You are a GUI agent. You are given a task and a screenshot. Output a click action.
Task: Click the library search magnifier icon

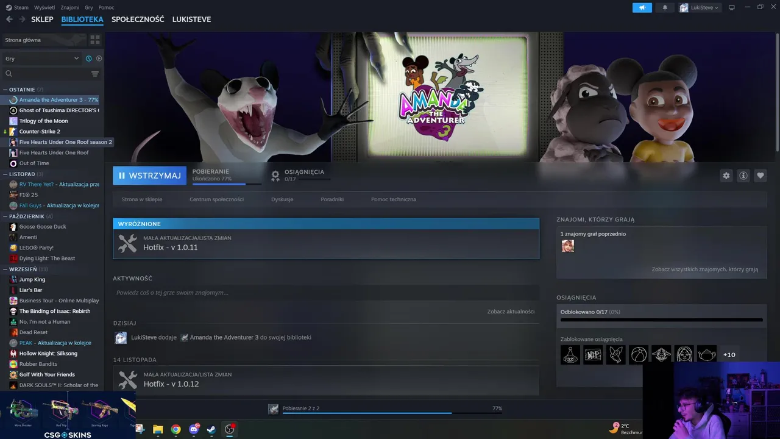pos(9,74)
